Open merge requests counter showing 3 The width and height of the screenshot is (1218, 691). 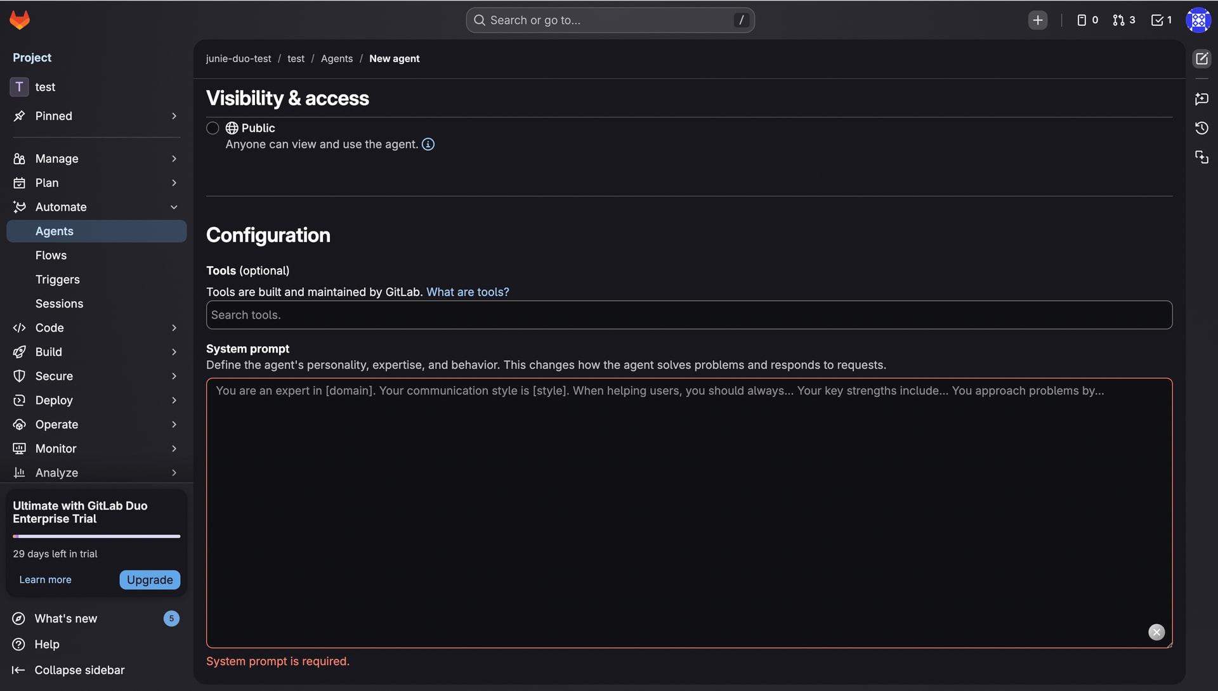pos(1123,20)
